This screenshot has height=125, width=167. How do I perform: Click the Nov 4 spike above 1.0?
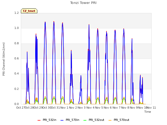(89, 25)
